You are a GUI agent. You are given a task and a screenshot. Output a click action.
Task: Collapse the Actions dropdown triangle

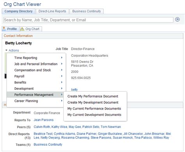tap(6, 50)
